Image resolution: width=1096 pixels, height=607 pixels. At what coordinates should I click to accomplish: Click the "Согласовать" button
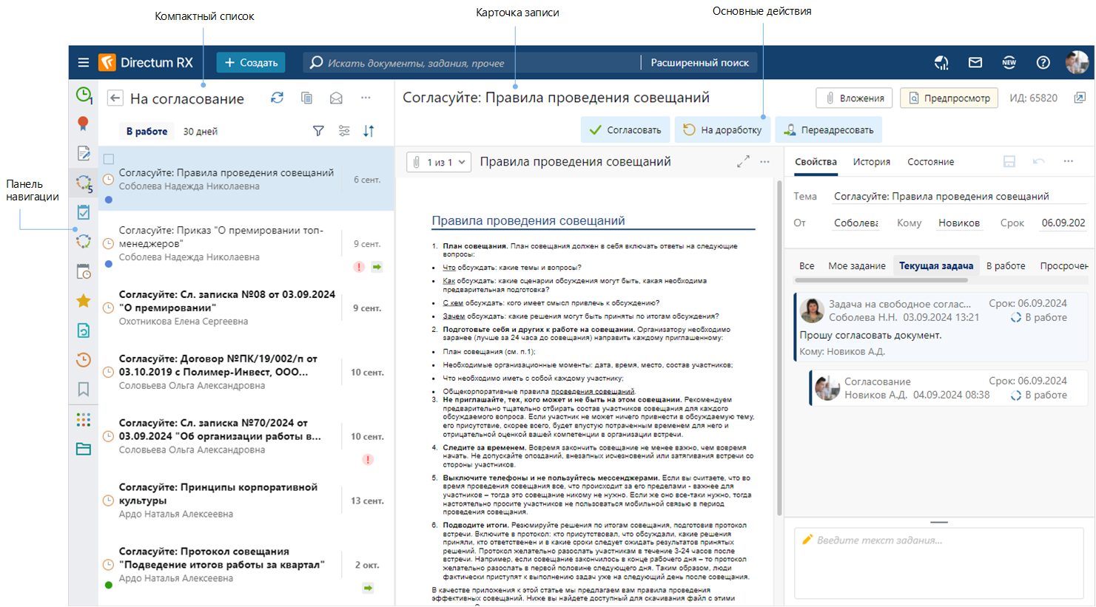[x=625, y=130]
